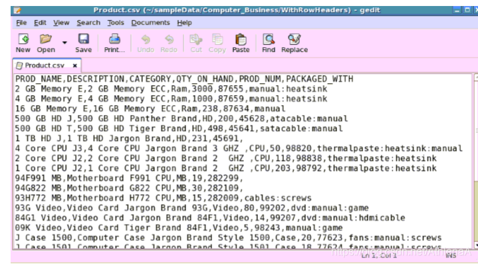Open the Edit menu
The height and width of the screenshot is (264, 478).
point(40,23)
